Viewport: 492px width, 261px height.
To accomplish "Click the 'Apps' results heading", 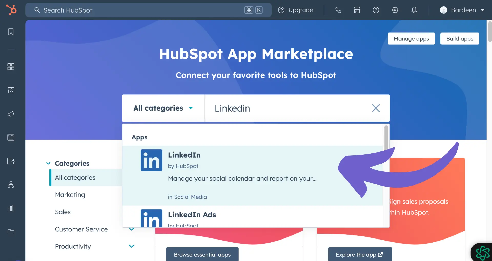I will point(139,137).
